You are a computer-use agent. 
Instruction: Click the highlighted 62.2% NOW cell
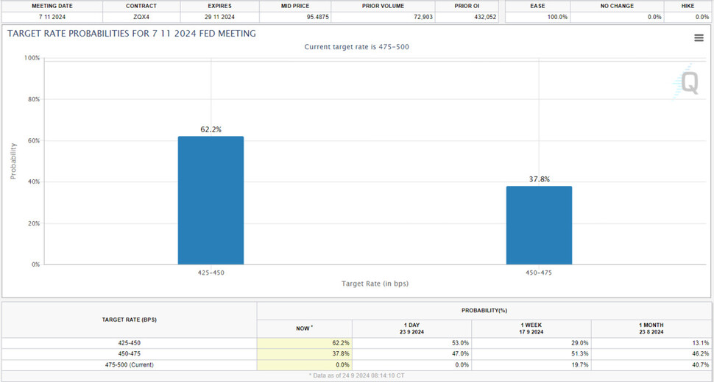click(304, 343)
